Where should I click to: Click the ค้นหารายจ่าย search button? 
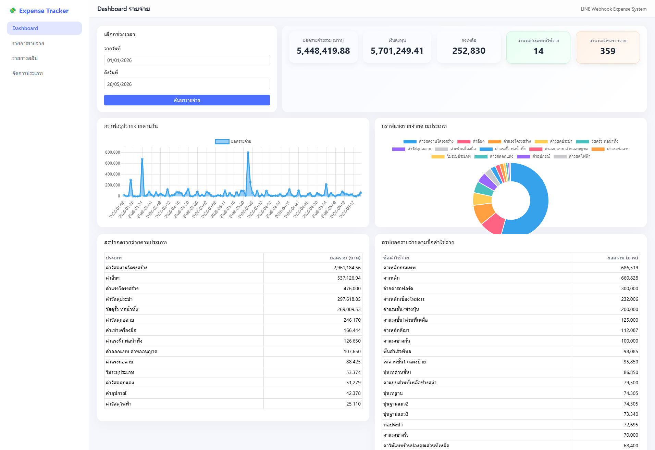click(x=187, y=100)
